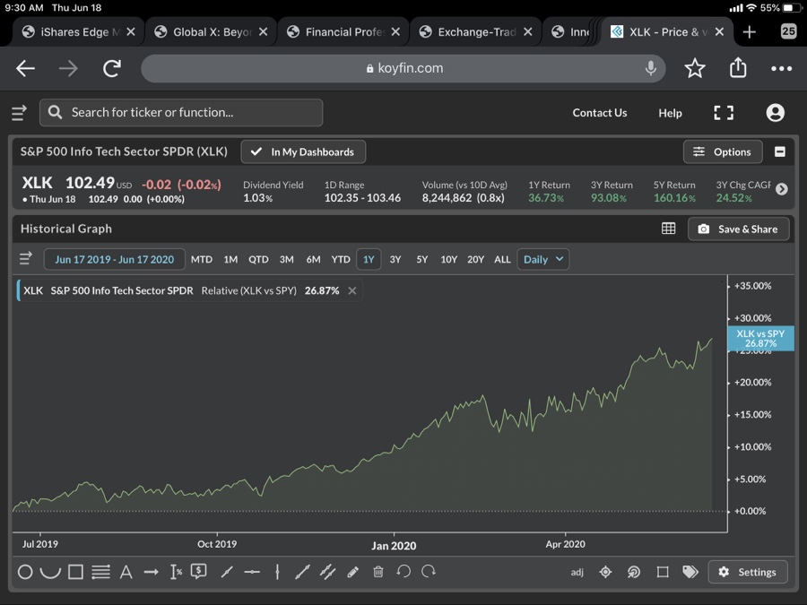Click Save & Share button

tap(739, 229)
